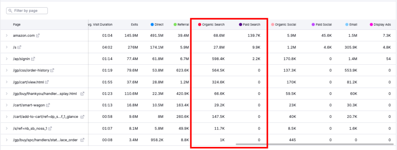Select the 145.9M Exits value

coord(131,36)
